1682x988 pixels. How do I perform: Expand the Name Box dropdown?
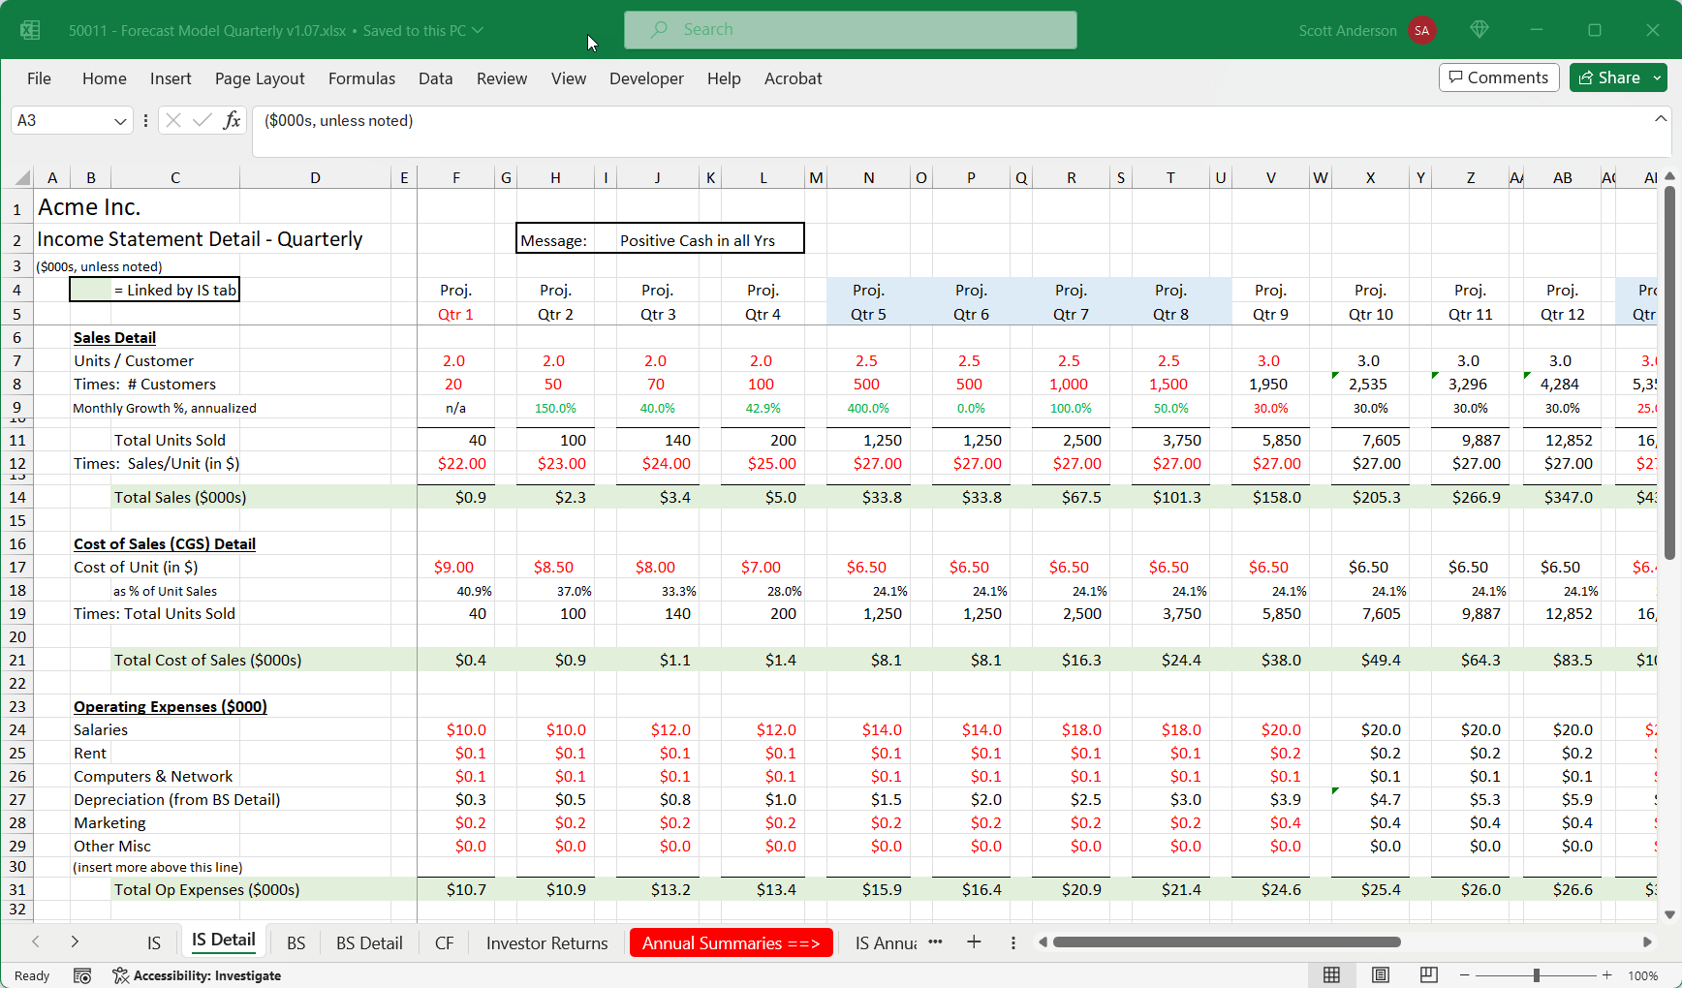pyautogui.click(x=120, y=121)
